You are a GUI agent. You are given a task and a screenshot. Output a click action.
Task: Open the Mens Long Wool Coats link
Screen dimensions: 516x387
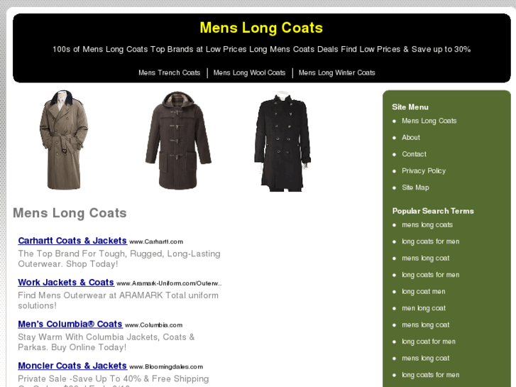(x=249, y=73)
